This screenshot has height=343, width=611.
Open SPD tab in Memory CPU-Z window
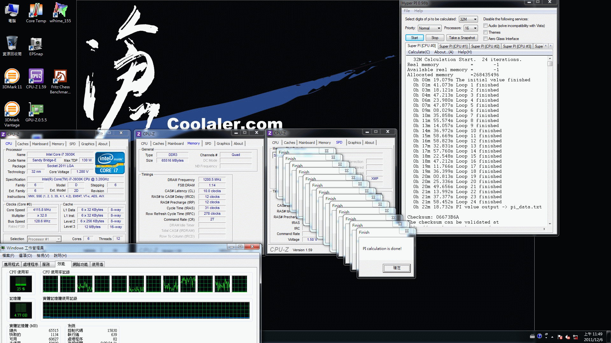208,144
